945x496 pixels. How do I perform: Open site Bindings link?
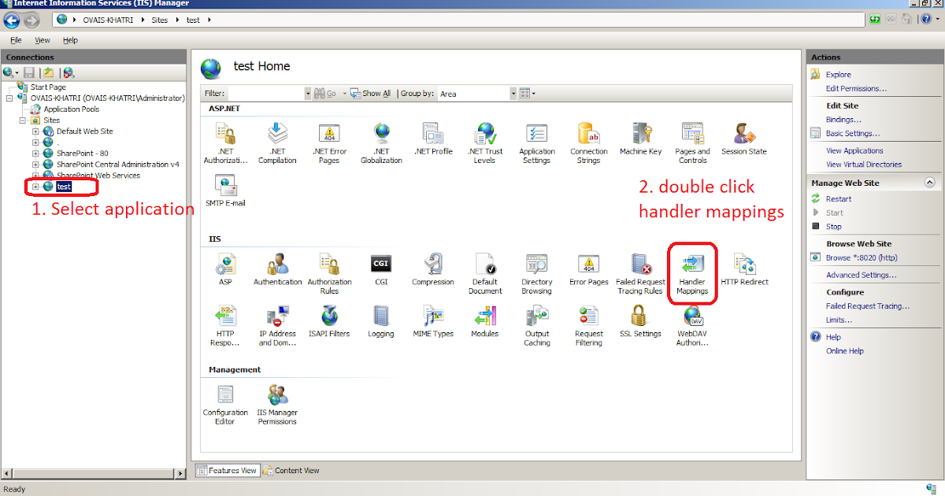(x=843, y=120)
